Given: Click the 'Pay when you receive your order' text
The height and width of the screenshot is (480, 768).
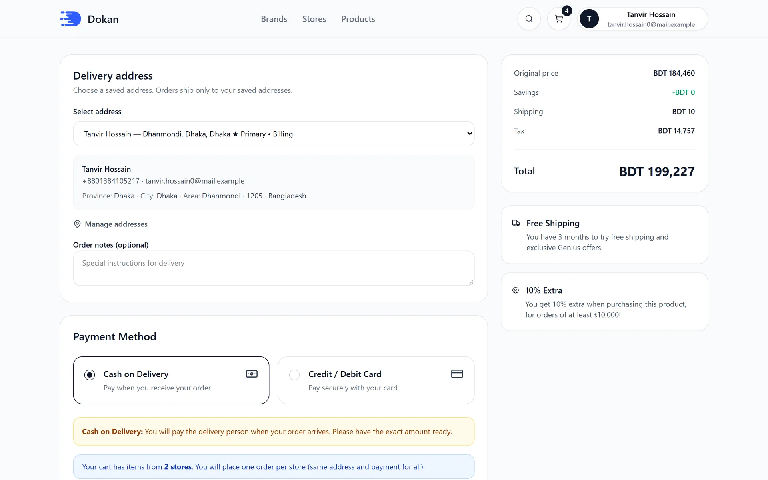Looking at the screenshot, I should tap(157, 388).
